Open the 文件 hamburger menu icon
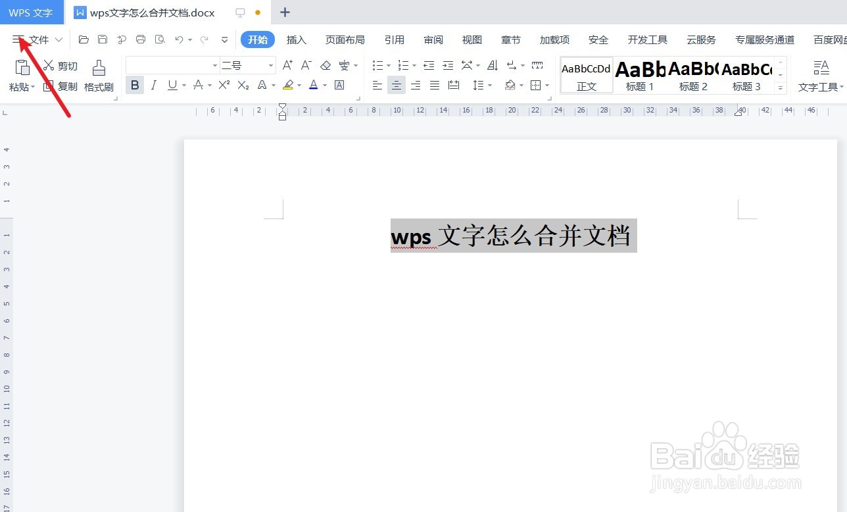847x512 pixels. 18,39
